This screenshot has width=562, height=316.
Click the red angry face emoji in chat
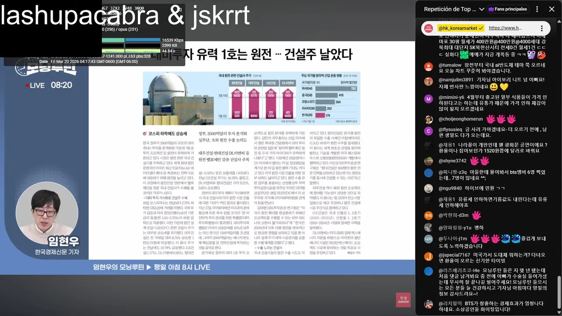pyautogui.click(x=542, y=55)
